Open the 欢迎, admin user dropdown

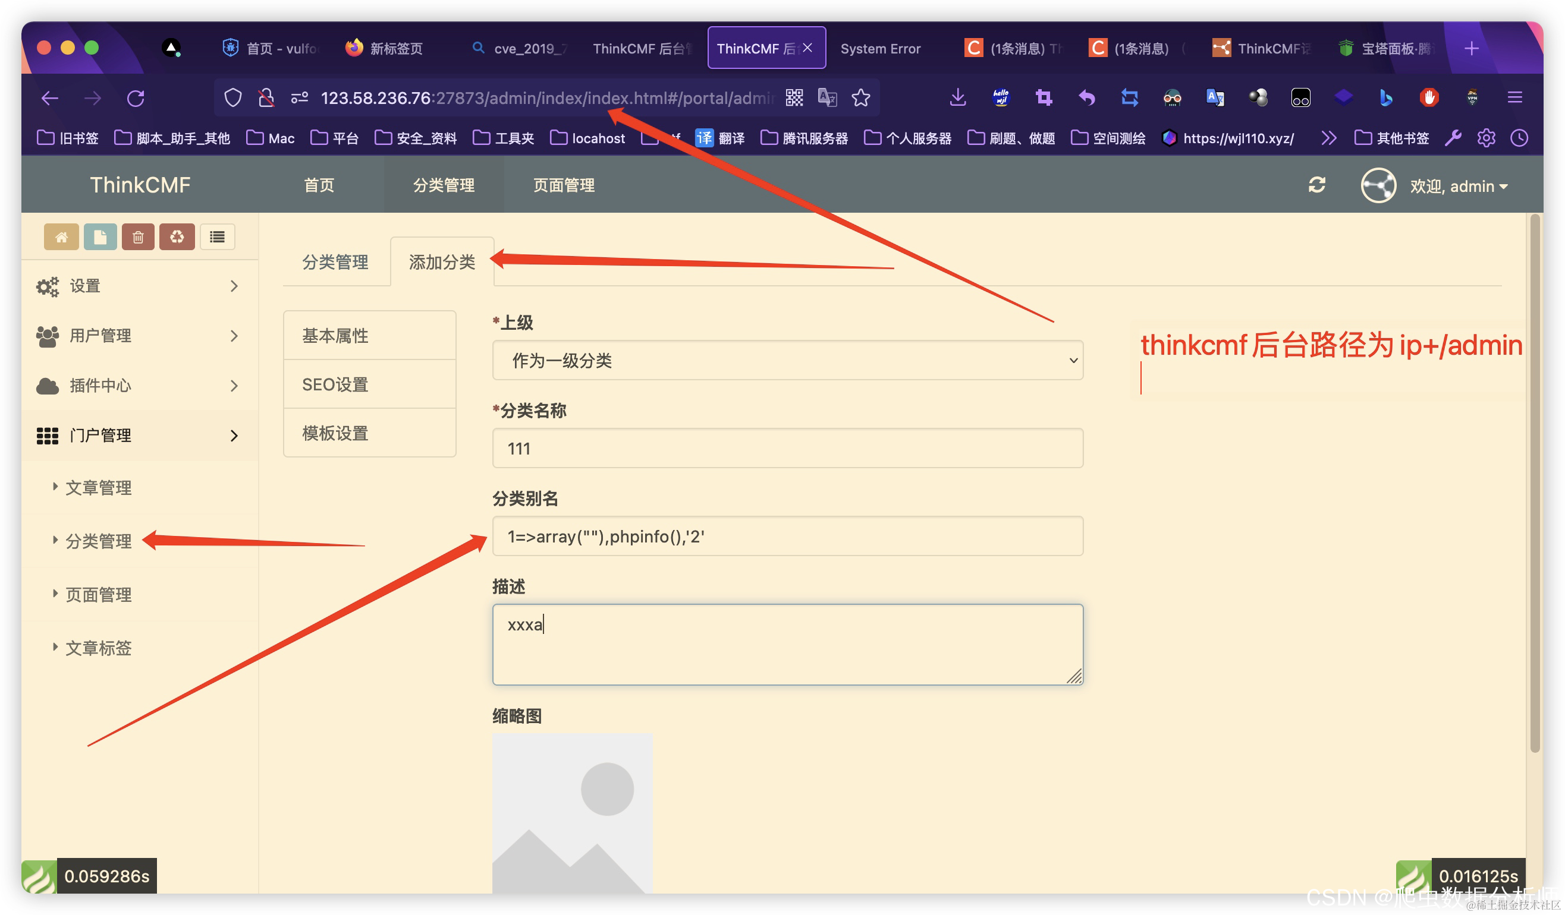pyautogui.click(x=1457, y=186)
